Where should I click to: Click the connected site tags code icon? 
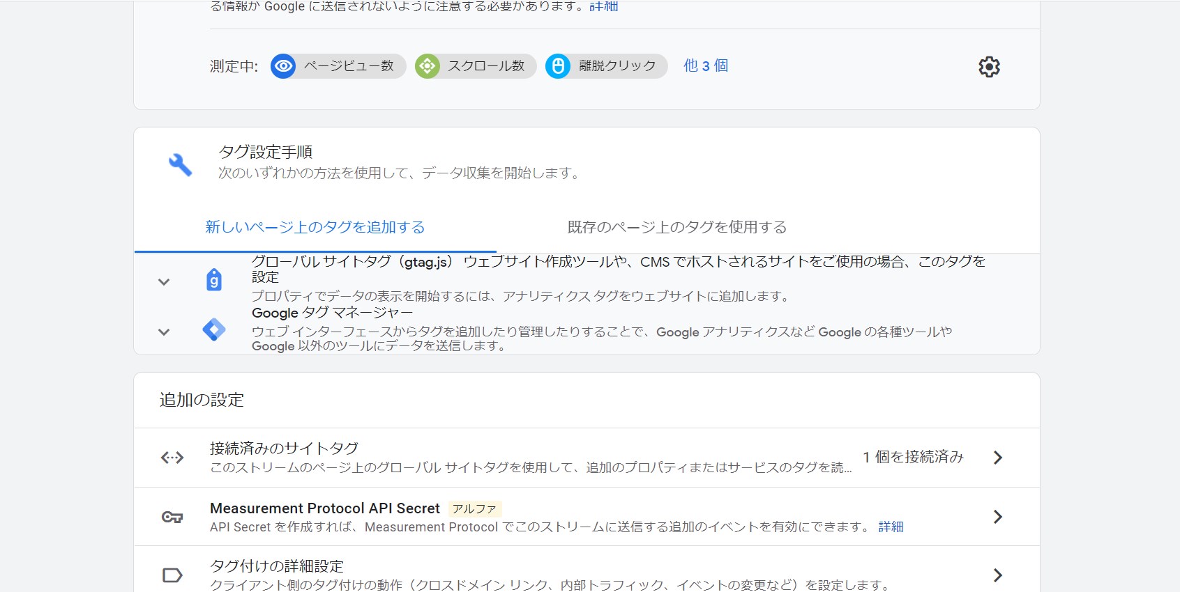point(172,458)
